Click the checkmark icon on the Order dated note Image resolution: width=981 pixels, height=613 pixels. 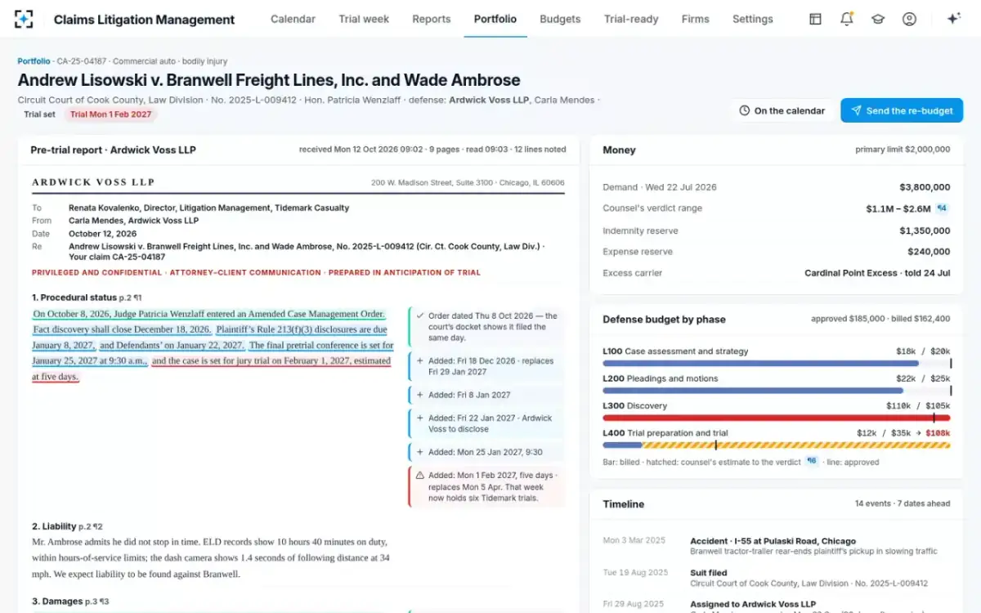coord(420,315)
